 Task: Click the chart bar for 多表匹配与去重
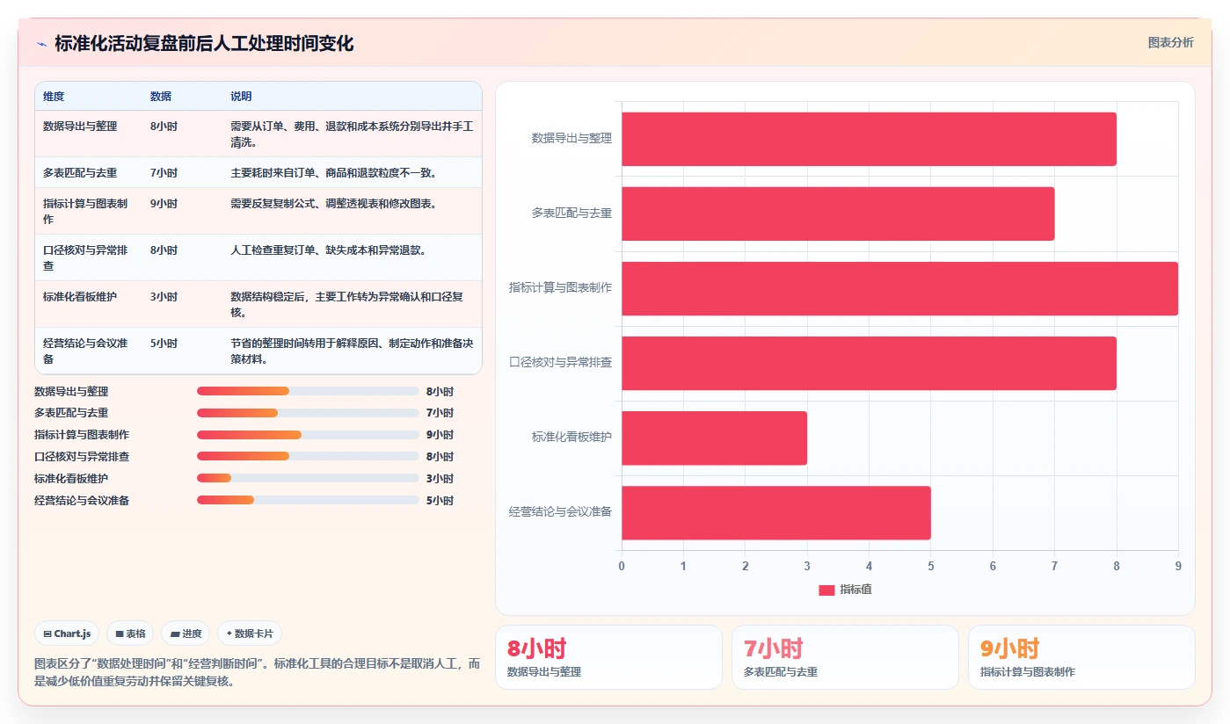pyautogui.click(x=838, y=214)
